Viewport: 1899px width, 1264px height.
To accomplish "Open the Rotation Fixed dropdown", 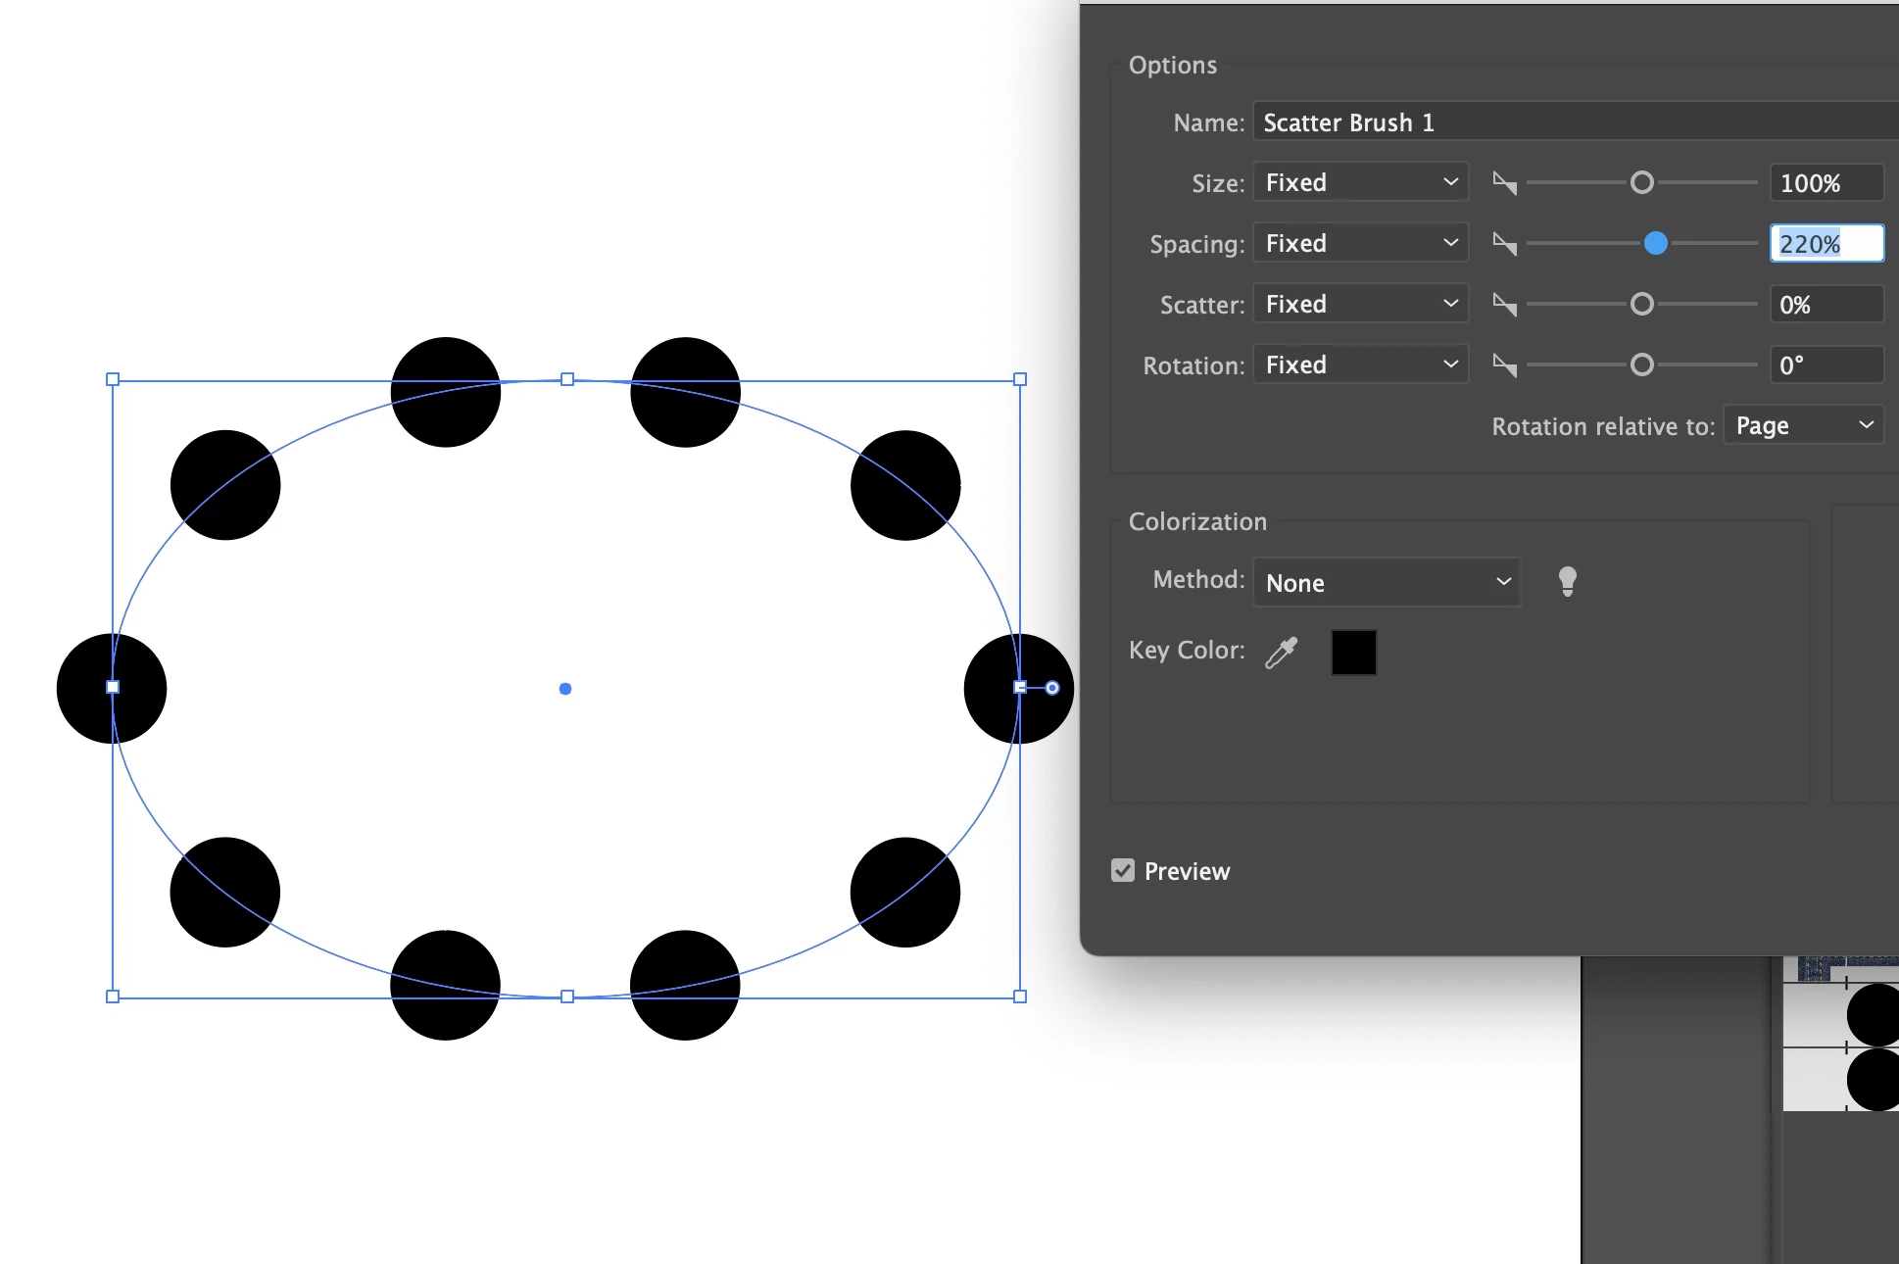I will [1360, 365].
